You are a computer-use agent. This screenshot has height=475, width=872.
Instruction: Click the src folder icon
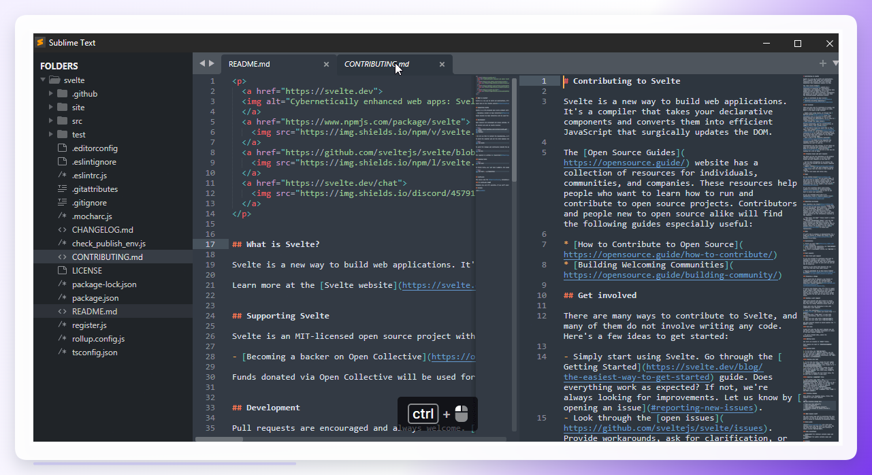click(x=62, y=120)
